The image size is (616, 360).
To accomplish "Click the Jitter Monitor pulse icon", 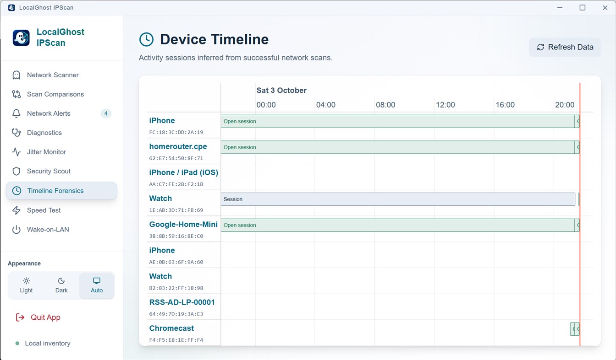I will pyautogui.click(x=16, y=152).
